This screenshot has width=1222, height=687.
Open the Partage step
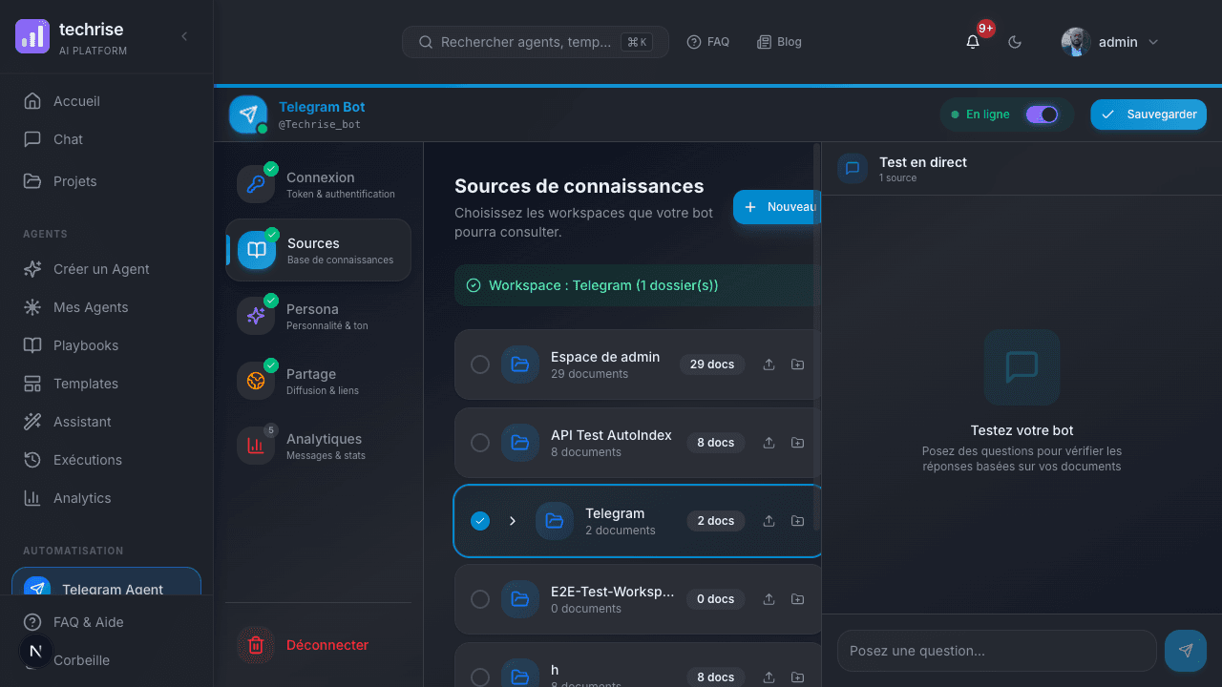click(x=319, y=381)
